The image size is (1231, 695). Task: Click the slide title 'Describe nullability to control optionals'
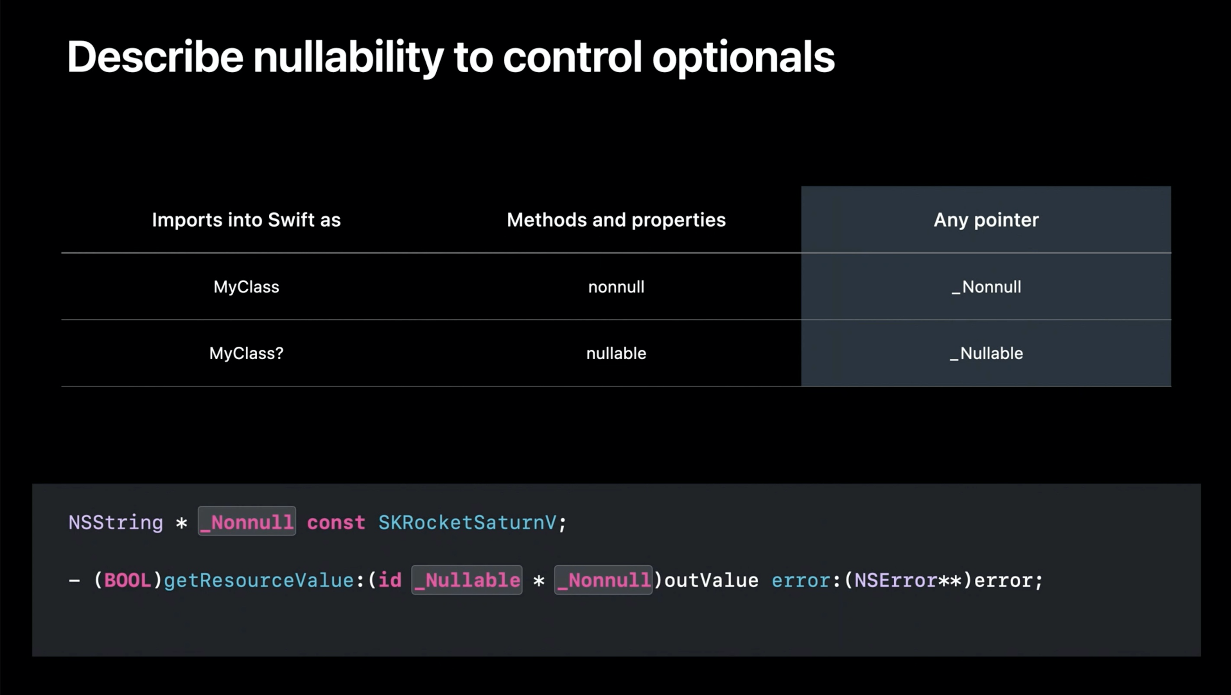[x=451, y=57]
